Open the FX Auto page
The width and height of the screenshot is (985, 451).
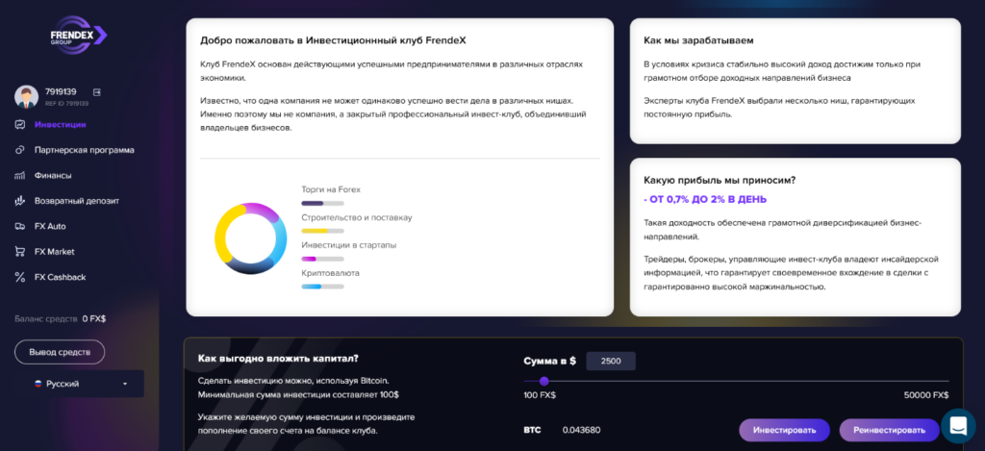[x=50, y=226]
